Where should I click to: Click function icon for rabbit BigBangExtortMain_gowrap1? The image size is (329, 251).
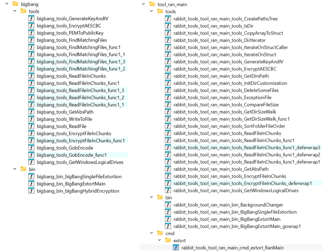pyautogui.click(x=168, y=226)
